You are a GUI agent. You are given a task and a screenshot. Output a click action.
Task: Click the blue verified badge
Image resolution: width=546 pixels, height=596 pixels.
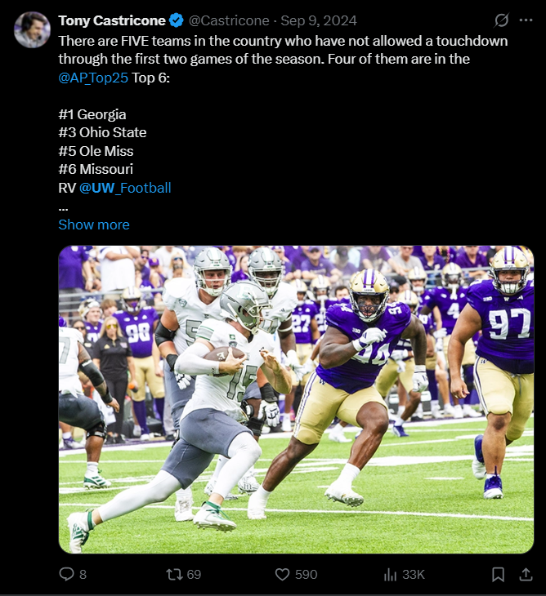pyautogui.click(x=177, y=20)
